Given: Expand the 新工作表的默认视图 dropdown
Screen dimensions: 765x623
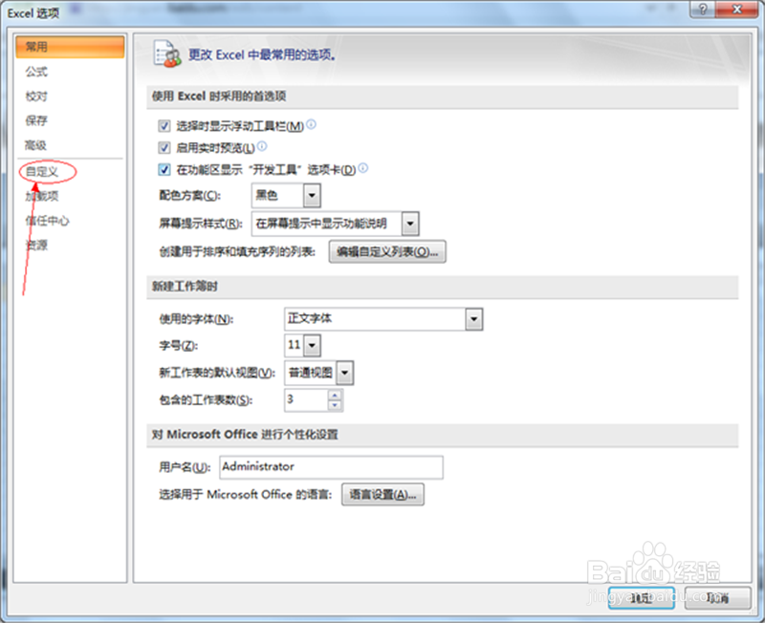Looking at the screenshot, I should tap(345, 373).
